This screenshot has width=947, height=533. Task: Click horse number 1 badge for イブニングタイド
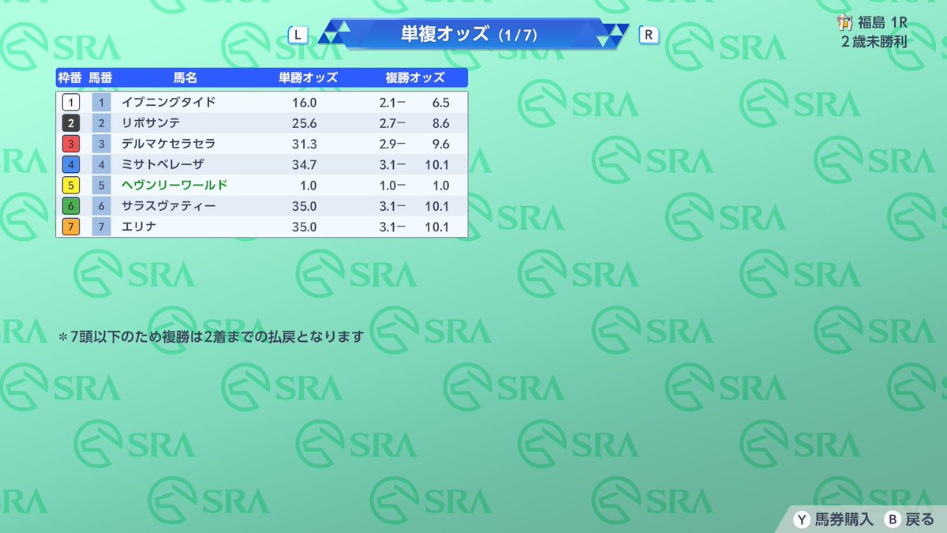pyautogui.click(x=102, y=103)
